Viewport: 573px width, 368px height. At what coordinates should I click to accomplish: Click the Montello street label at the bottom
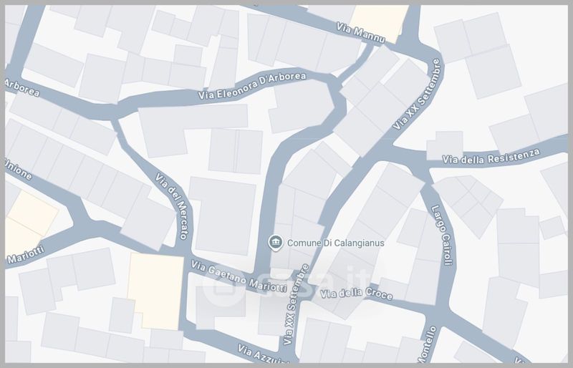point(426,344)
